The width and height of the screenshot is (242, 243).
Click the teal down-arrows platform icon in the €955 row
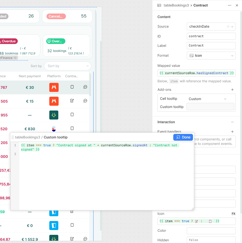[x=54, y=114]
